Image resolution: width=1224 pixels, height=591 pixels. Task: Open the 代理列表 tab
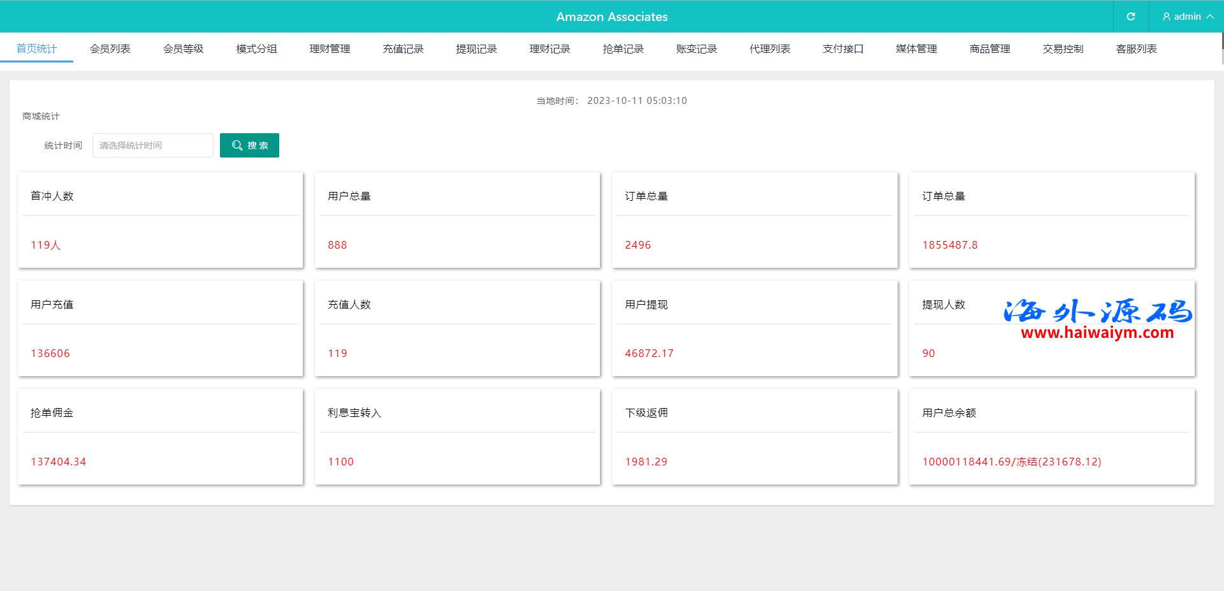769,49
